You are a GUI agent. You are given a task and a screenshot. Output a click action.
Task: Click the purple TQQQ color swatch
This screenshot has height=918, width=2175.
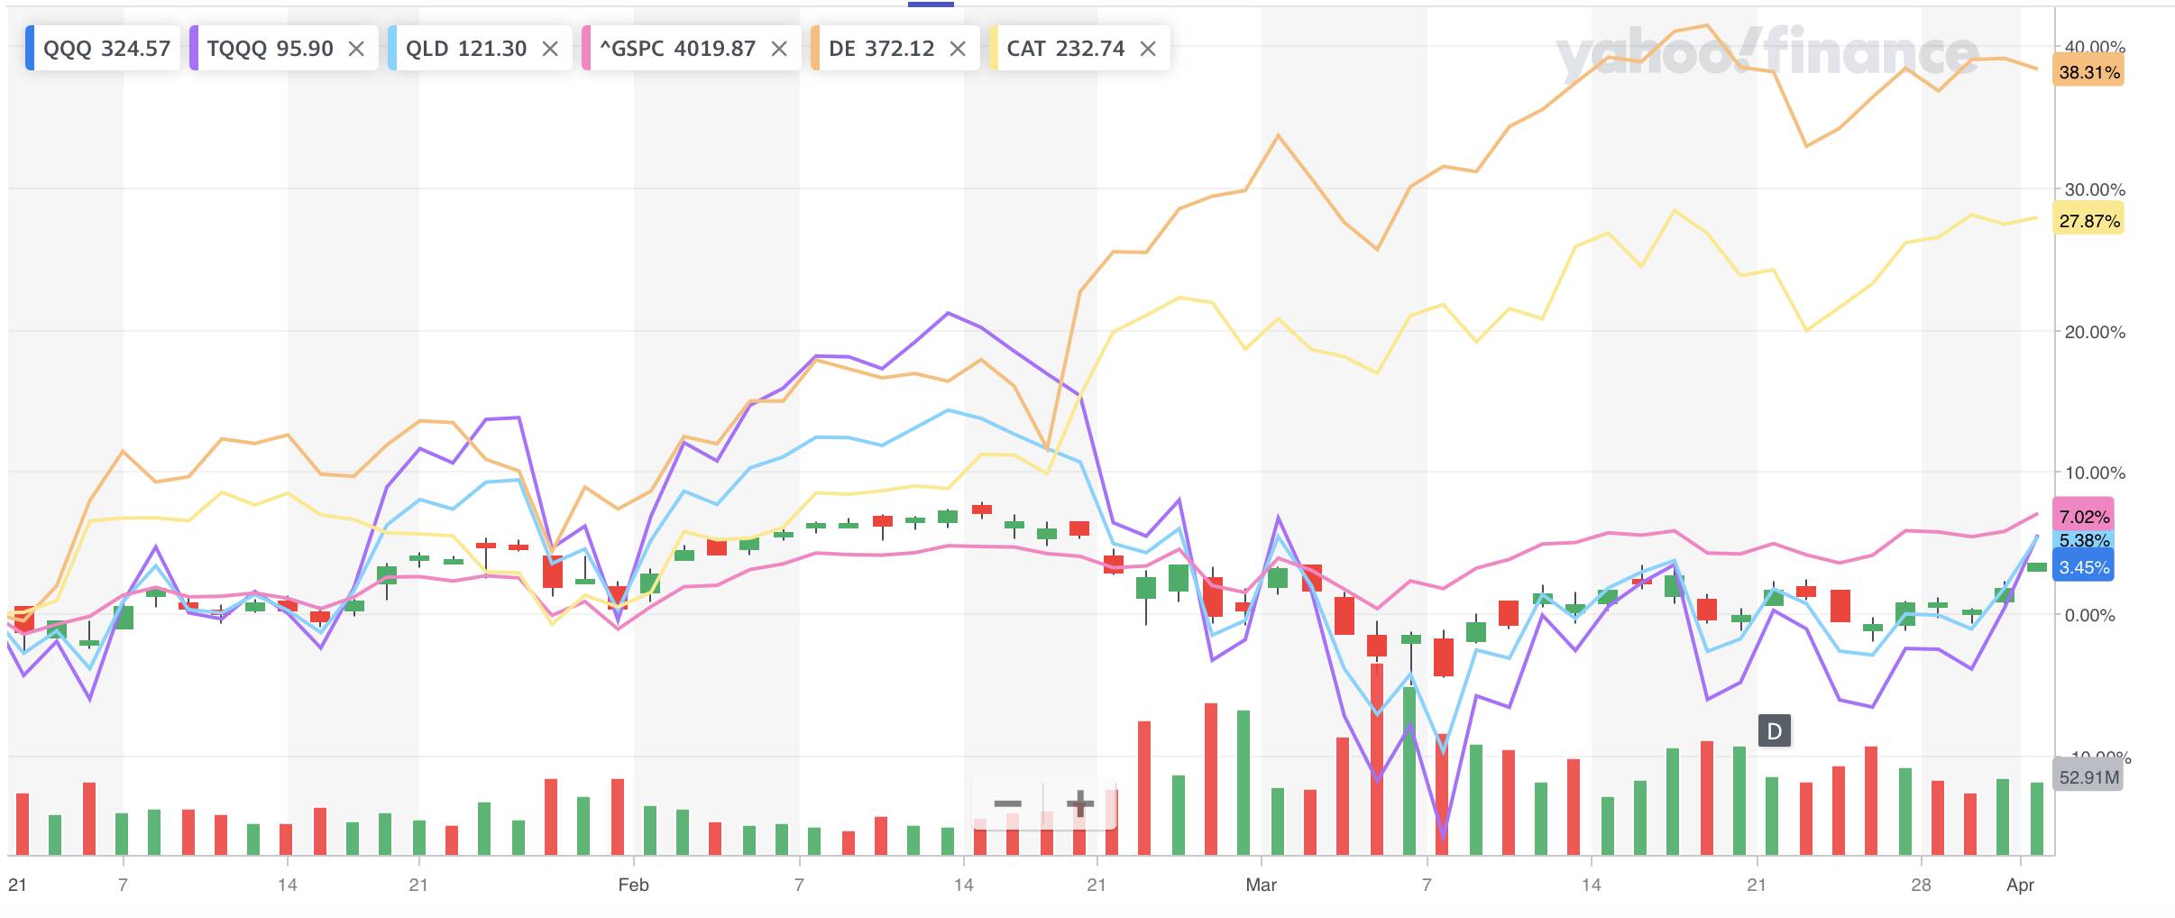(194, 49)
